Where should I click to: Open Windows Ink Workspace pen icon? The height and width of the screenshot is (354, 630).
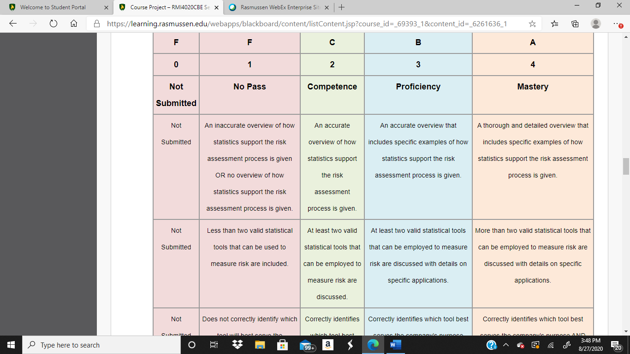point(567,345)
